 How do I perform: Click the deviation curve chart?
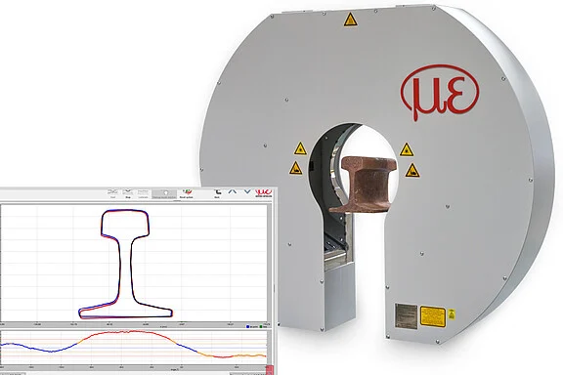[134, 348]
